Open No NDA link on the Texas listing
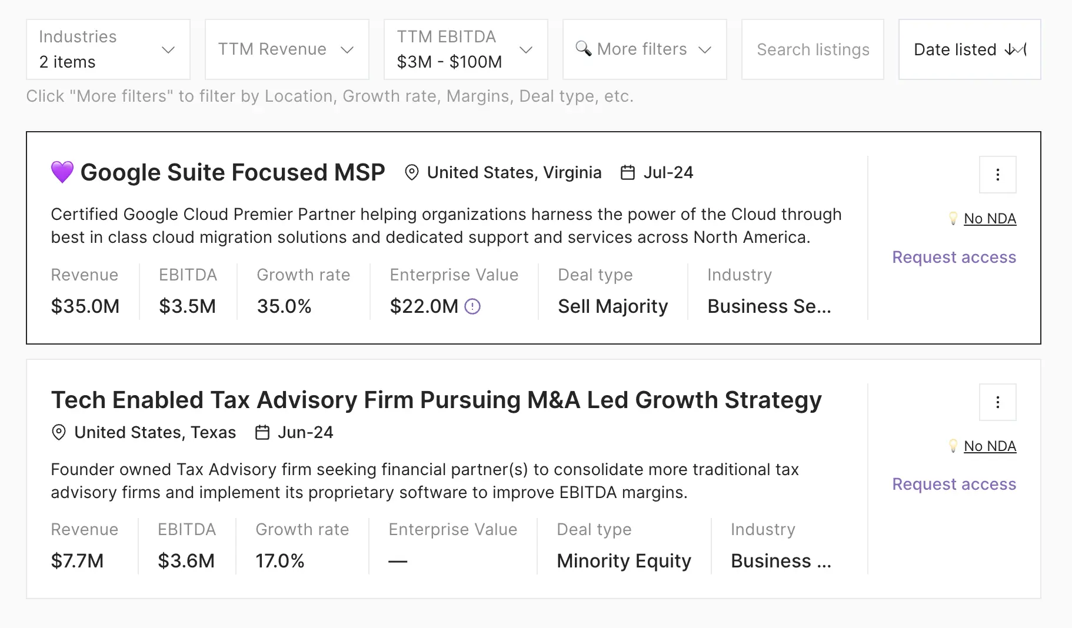The width and height of the screenshot is (1072, 628). coord(990,446)
